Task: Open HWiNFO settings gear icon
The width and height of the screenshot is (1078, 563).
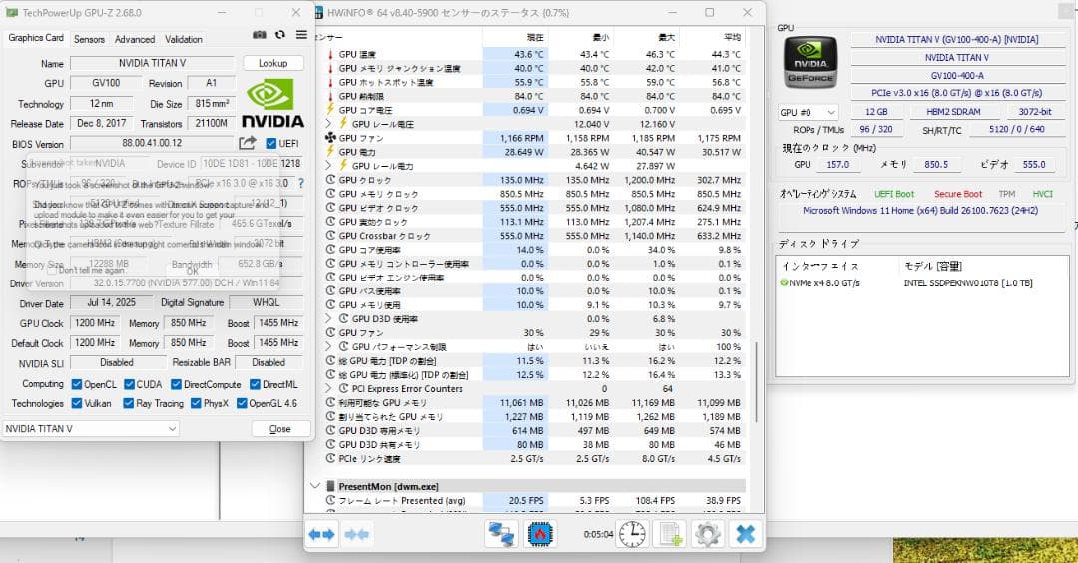Action: point(708,534)
